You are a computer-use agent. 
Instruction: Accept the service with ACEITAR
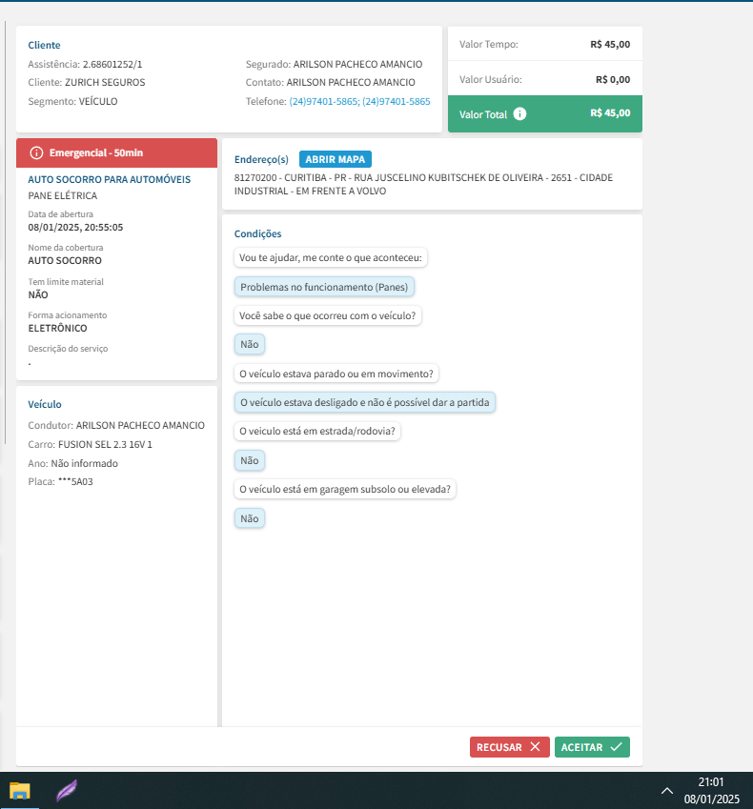pos(592,747)
